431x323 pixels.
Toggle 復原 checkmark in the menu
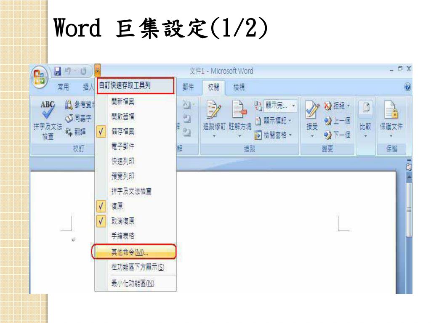pos(101,206)
